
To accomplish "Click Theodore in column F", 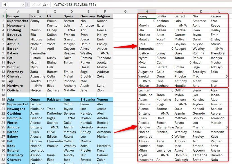I will pos(105,58).
